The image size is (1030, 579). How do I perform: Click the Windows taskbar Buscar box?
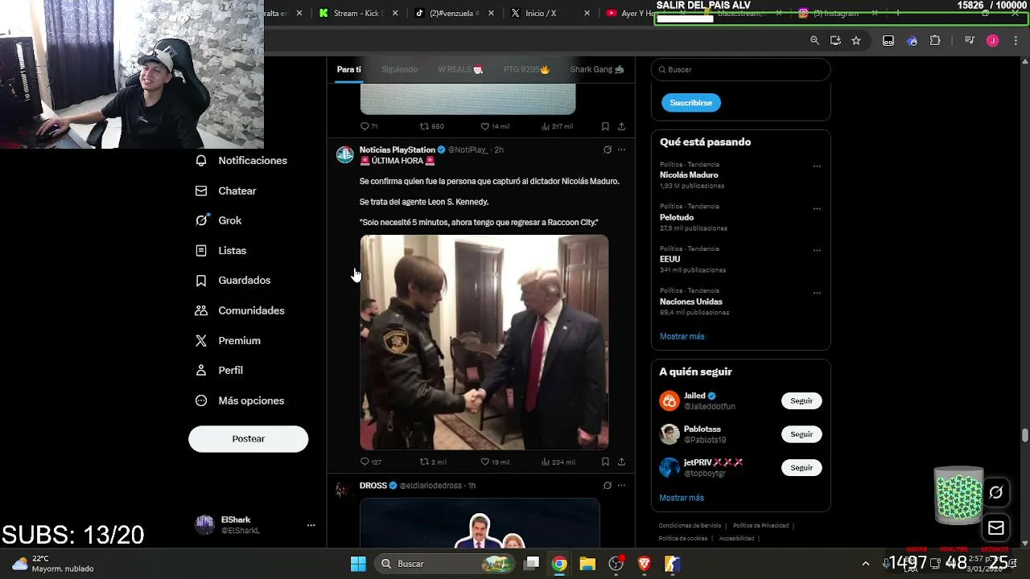[x=446, y=564]
